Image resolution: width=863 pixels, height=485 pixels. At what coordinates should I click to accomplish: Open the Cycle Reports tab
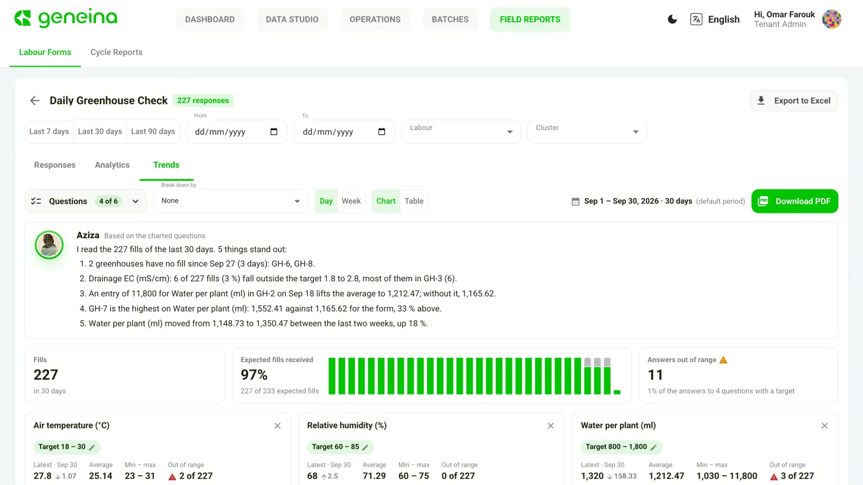point(117,52)
